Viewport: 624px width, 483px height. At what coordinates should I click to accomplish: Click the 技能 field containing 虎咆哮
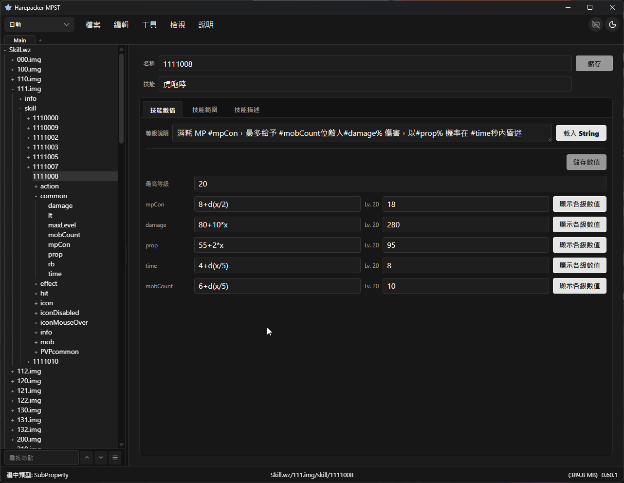[365, 84]
